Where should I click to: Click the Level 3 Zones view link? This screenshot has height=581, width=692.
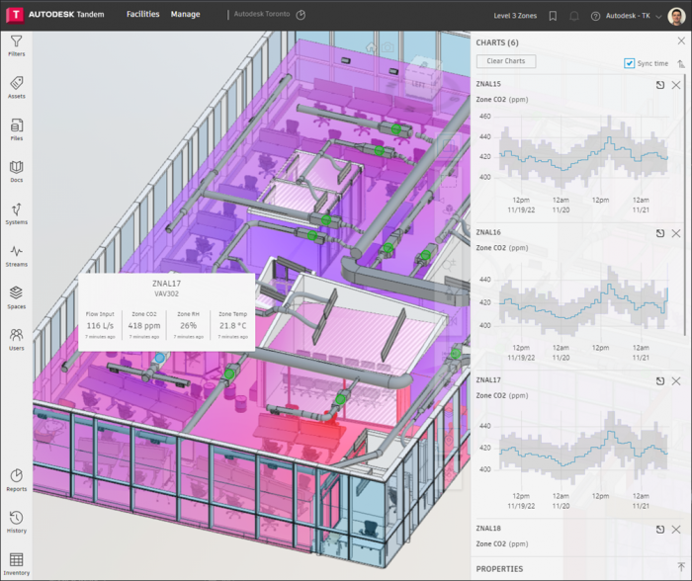515,16
